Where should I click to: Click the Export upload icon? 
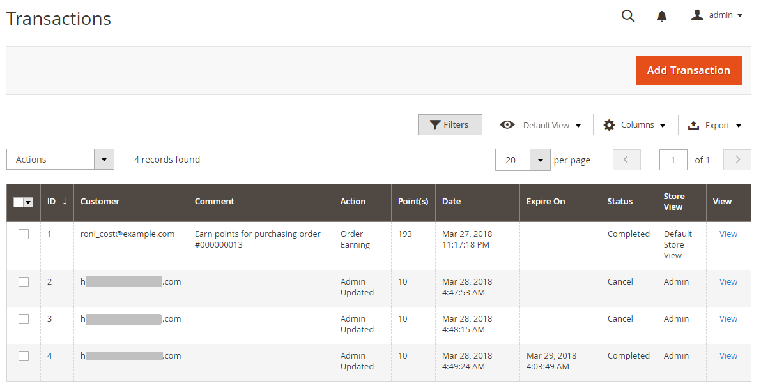693,126
